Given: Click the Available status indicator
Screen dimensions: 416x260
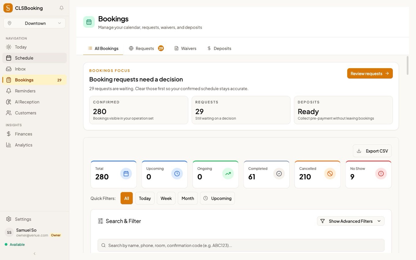Looking at the screenshot, I should (15, 245).
